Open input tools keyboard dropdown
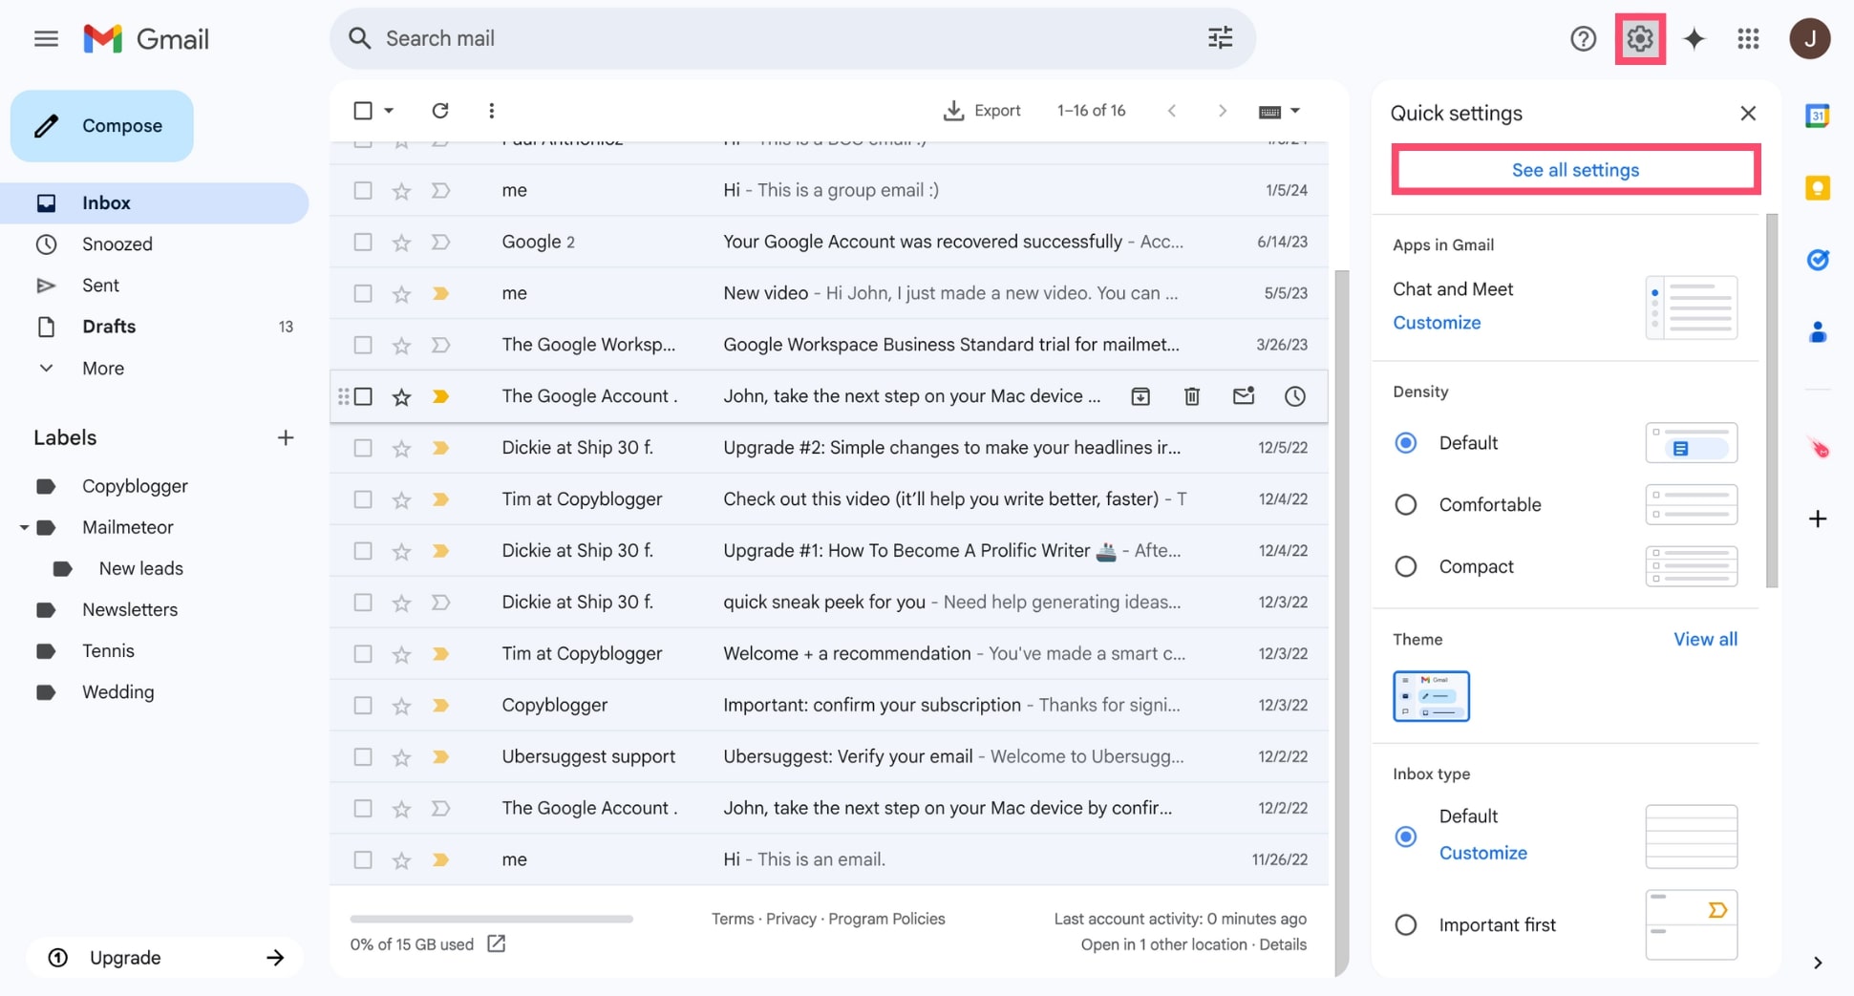The image size is (1854, 996). (x=1279, y=111)
